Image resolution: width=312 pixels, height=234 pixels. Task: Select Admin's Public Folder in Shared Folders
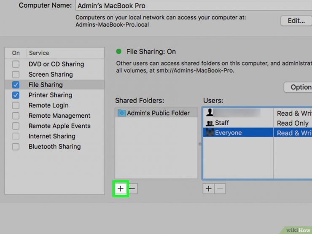(156, 113)
